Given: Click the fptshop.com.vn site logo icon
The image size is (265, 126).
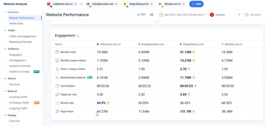Looking at the screenshot, I should point(160,4).
